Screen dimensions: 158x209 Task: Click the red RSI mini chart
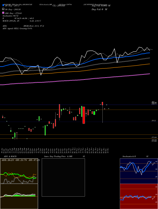139,196
